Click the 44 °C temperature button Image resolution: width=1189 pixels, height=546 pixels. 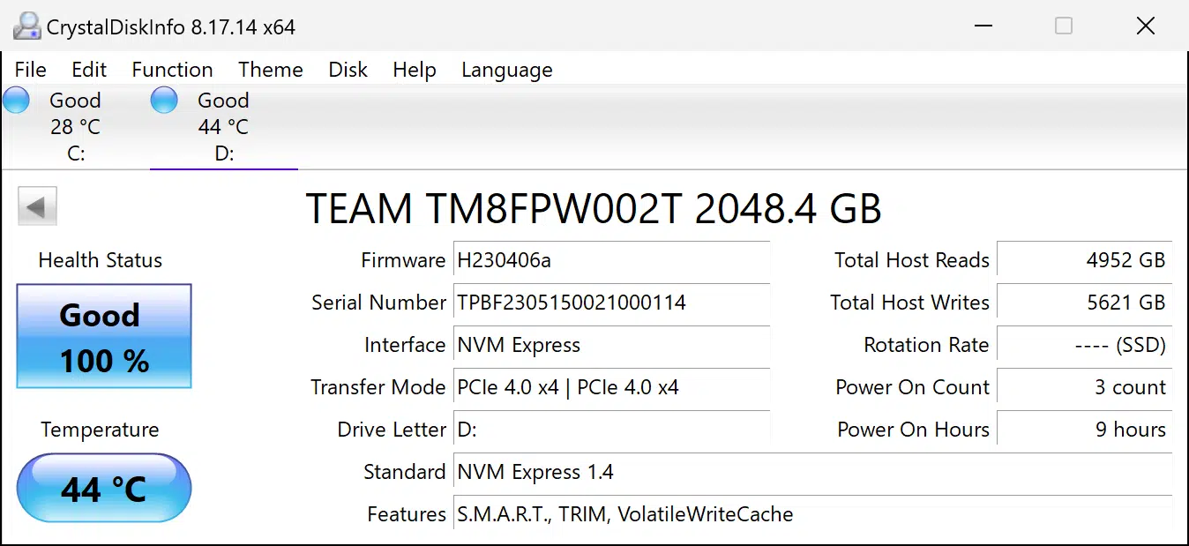click(x=104, y=488)
